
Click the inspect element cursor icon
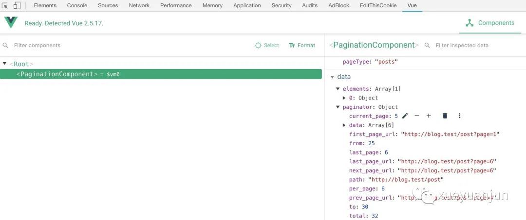[5, 5]
